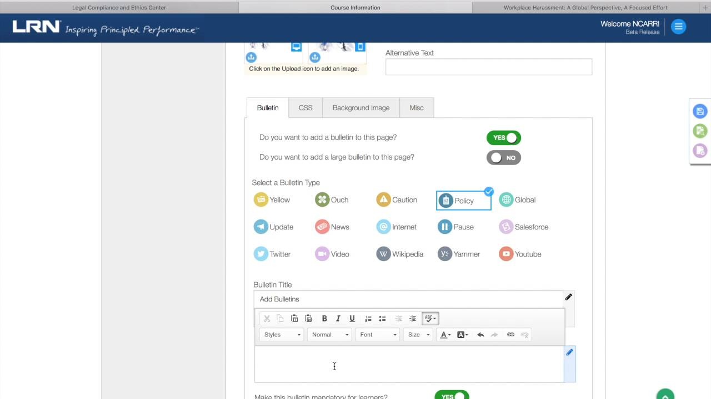Open the CSS tab
711x399 pixels.
click(x=305, y=108)
